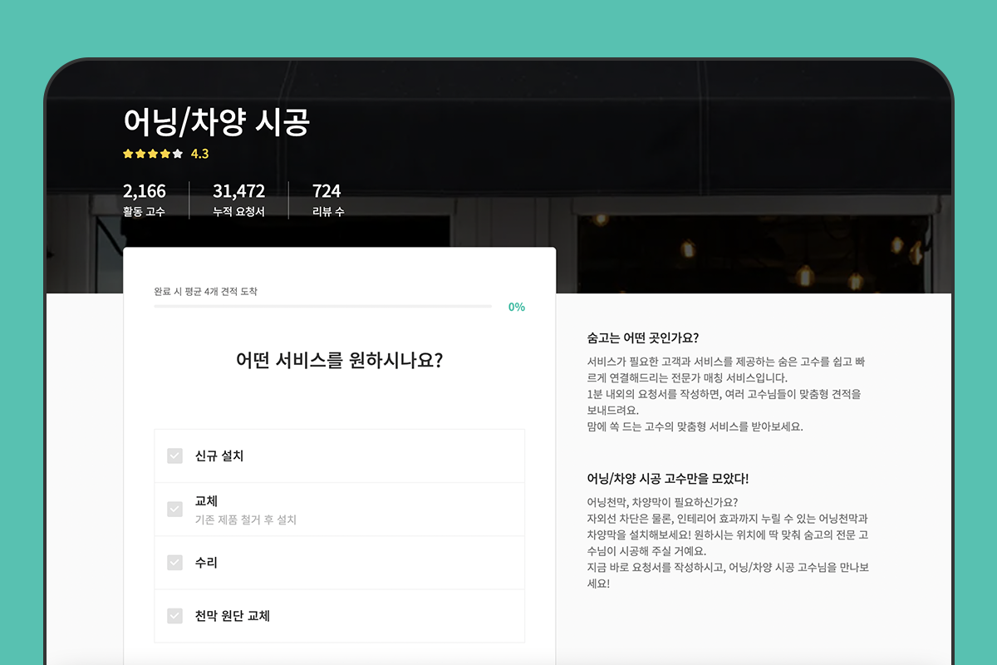Click the 4.3 rating score
Image resolution: width=997 pixels, height=665 pixels.
[199, 153]
